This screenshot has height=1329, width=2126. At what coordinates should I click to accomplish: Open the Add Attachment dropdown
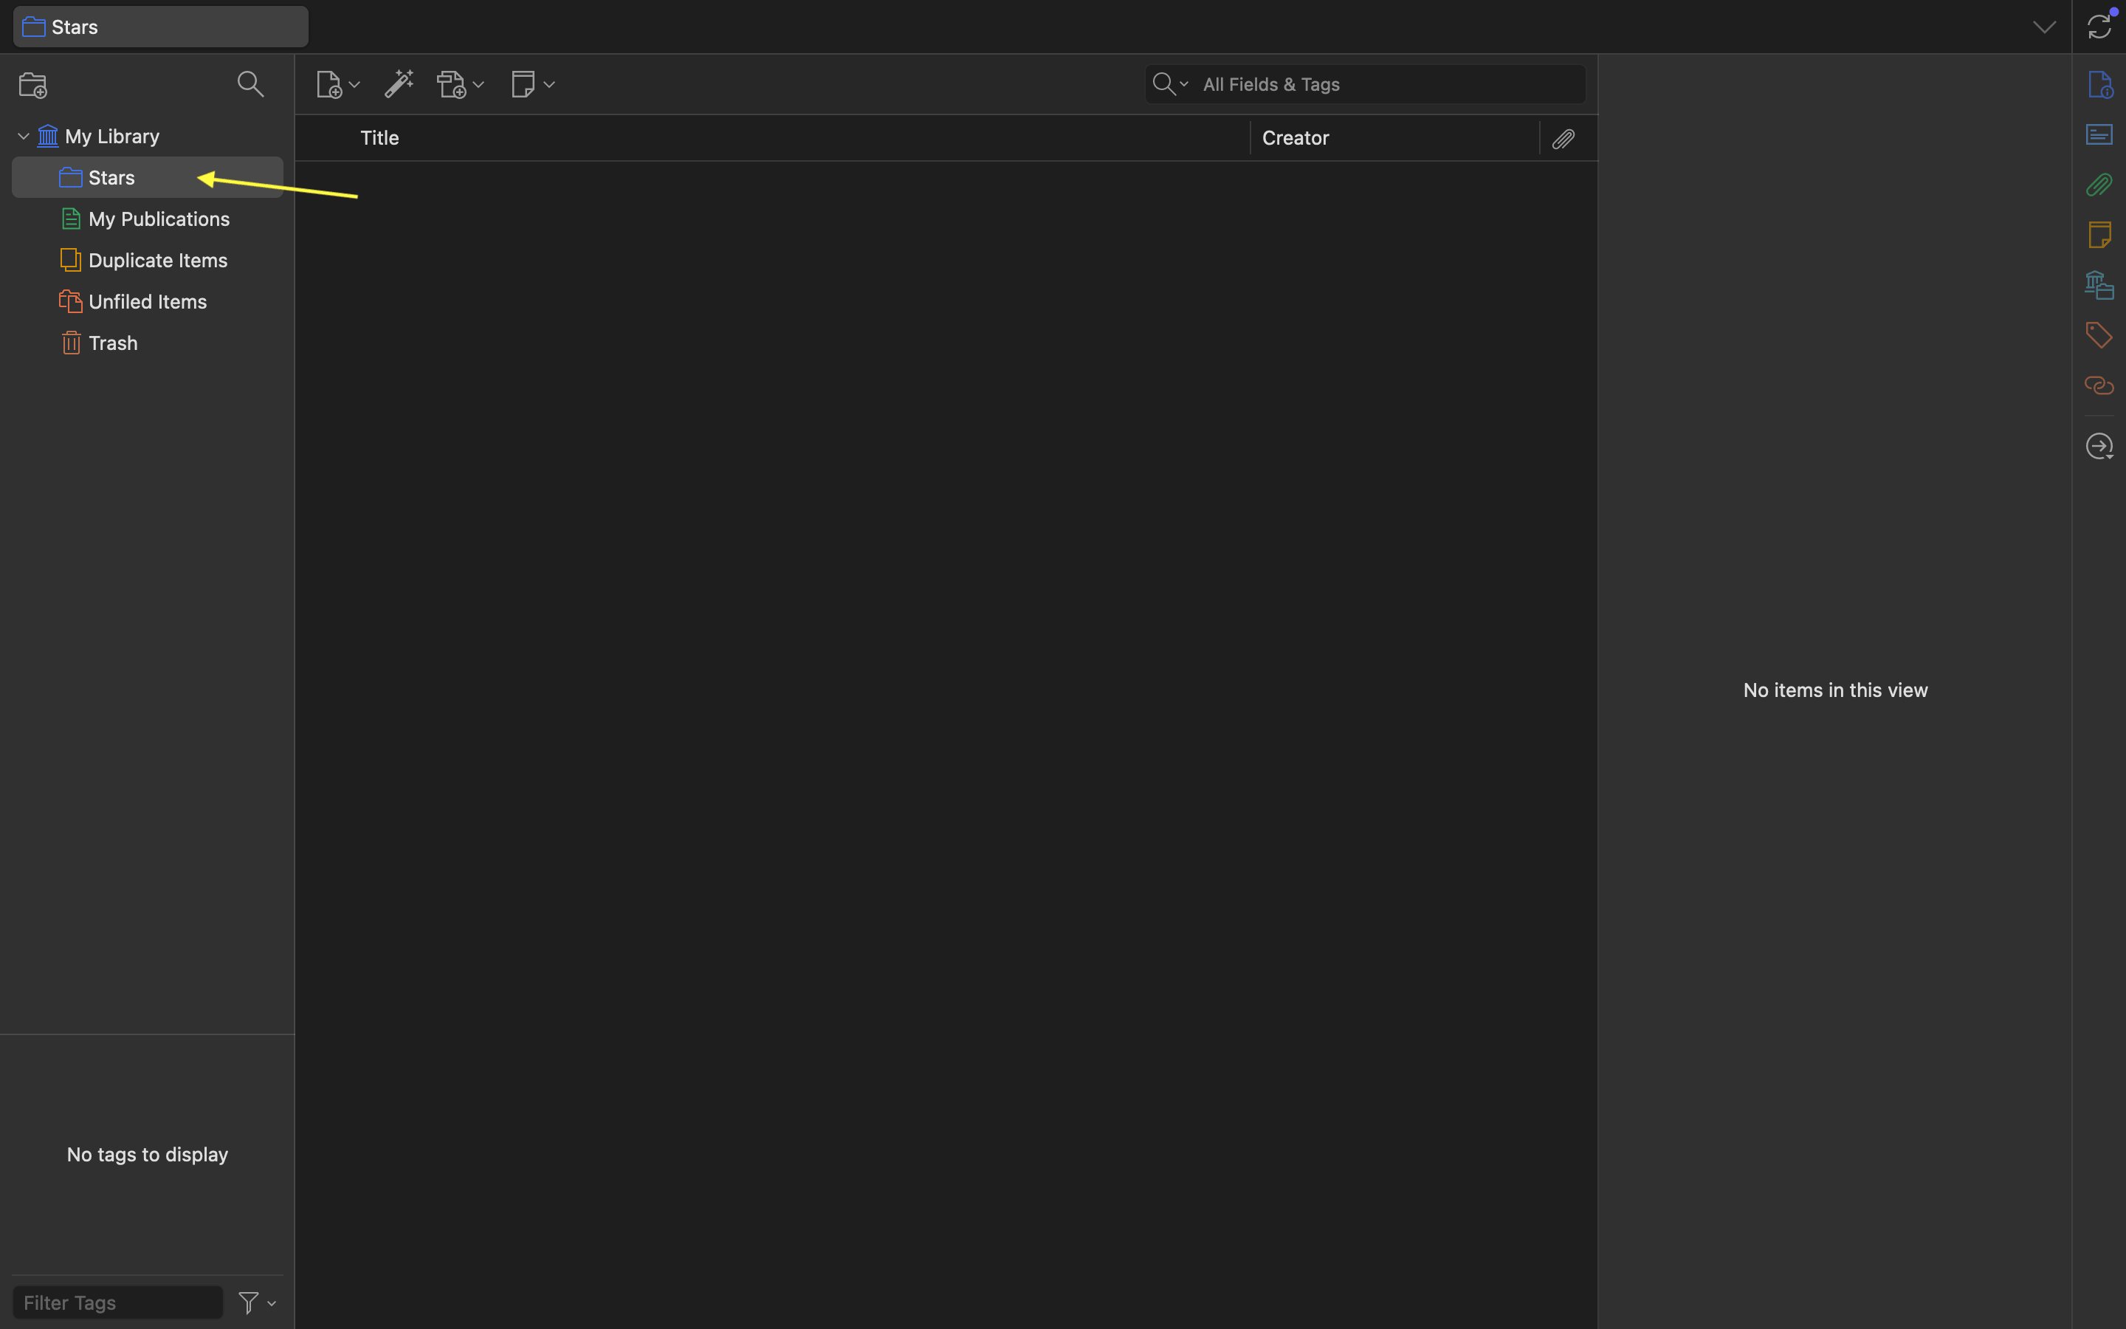pos(461,85)
